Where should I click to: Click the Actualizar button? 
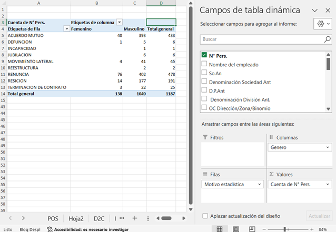point(319,216)
